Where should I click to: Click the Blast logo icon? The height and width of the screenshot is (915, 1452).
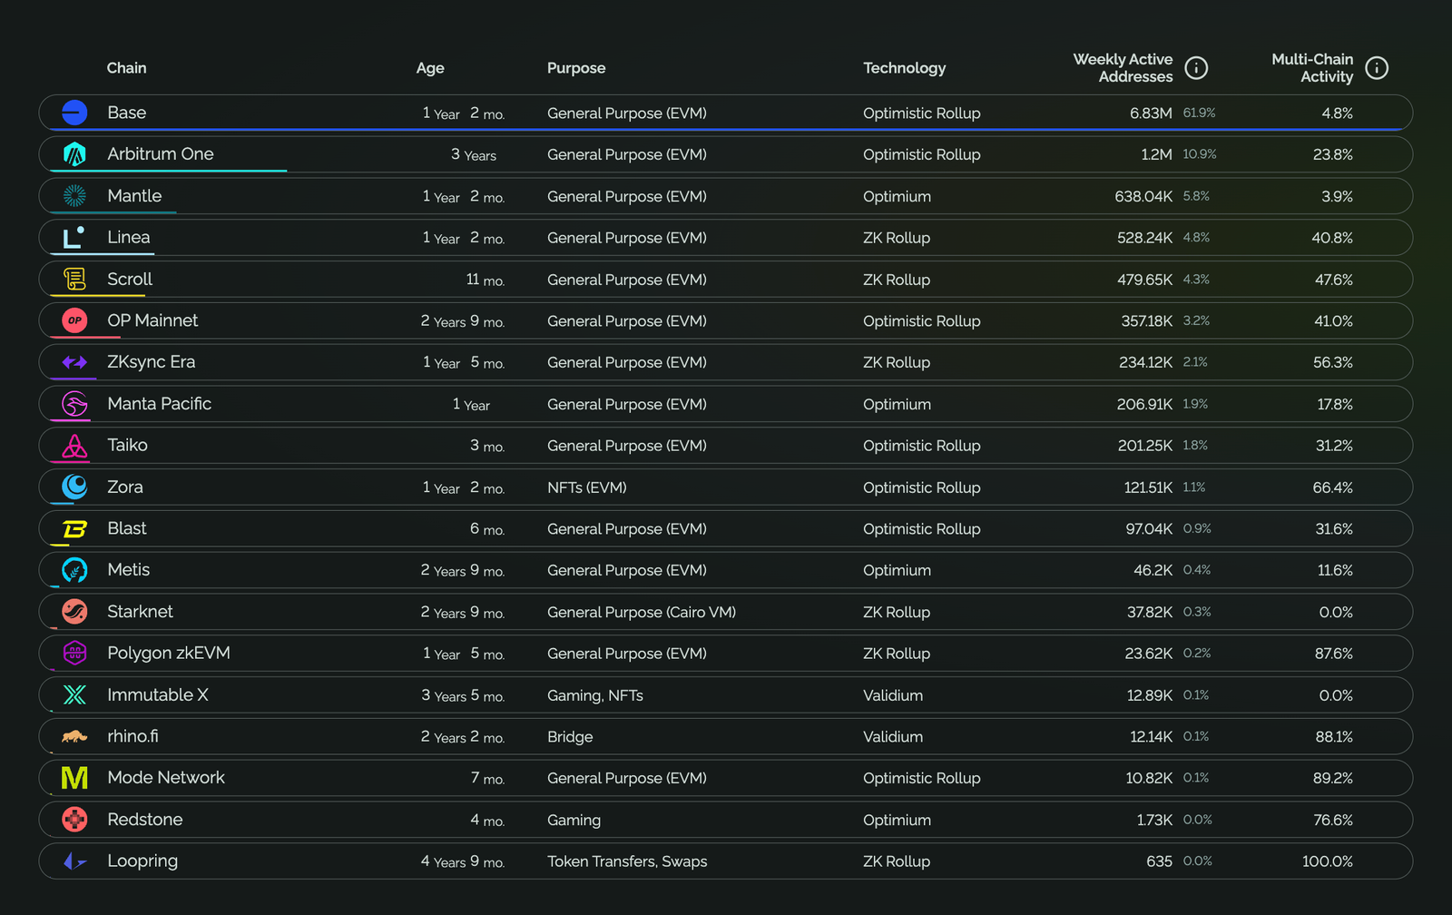pos(74,528)
